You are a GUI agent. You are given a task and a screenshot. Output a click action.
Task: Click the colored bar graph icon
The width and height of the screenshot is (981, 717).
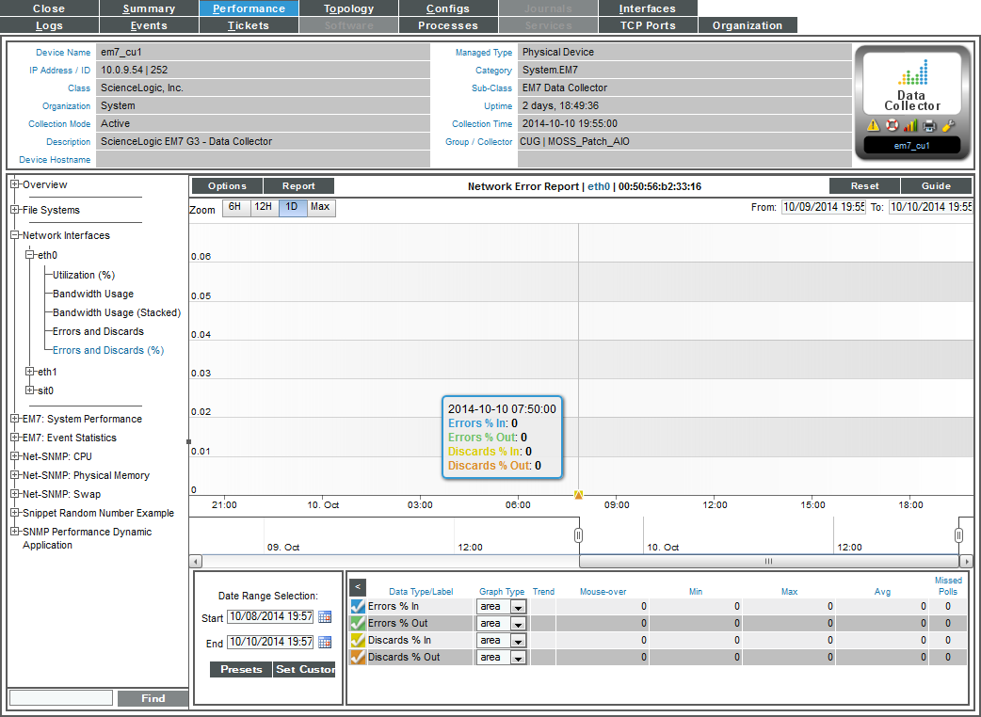[x=910, y=126]
